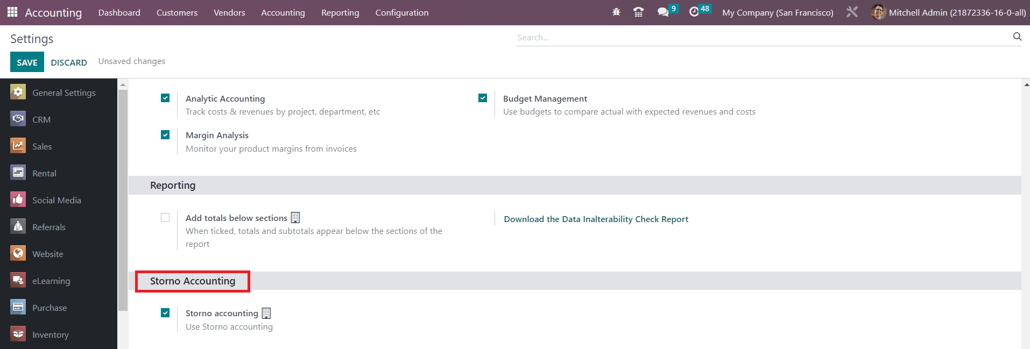Expand the Configuration menu
The image size is (1030, 349).
[x=401, y=12]
